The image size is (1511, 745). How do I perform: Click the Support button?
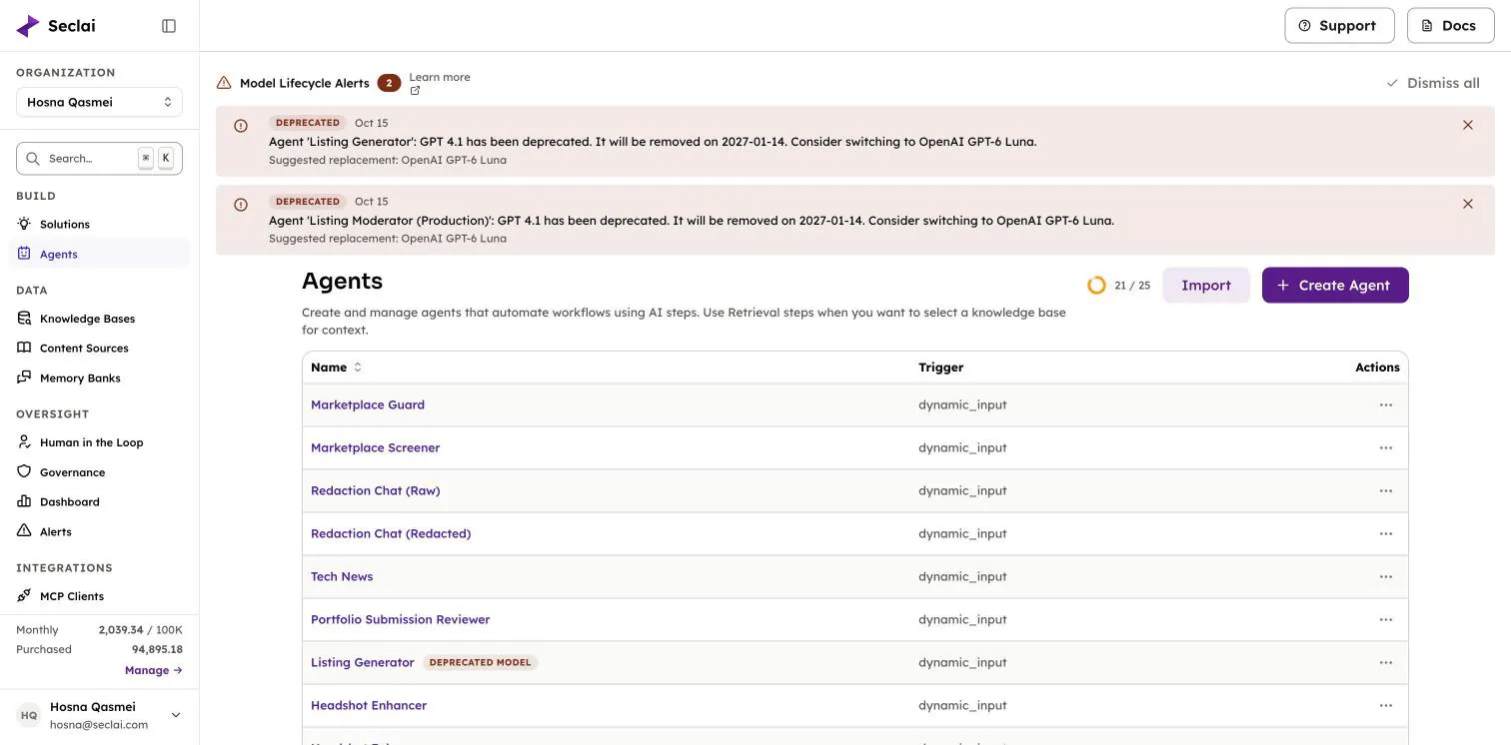click(x=1339, y=26)
